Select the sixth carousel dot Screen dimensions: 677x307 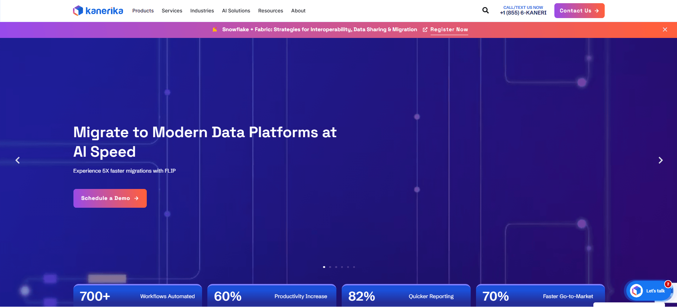click(x=354, y=267)
